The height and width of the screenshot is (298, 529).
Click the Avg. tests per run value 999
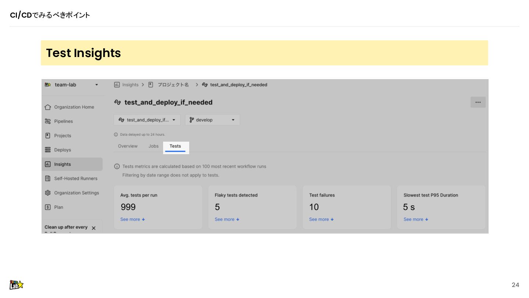coord(128,207)
